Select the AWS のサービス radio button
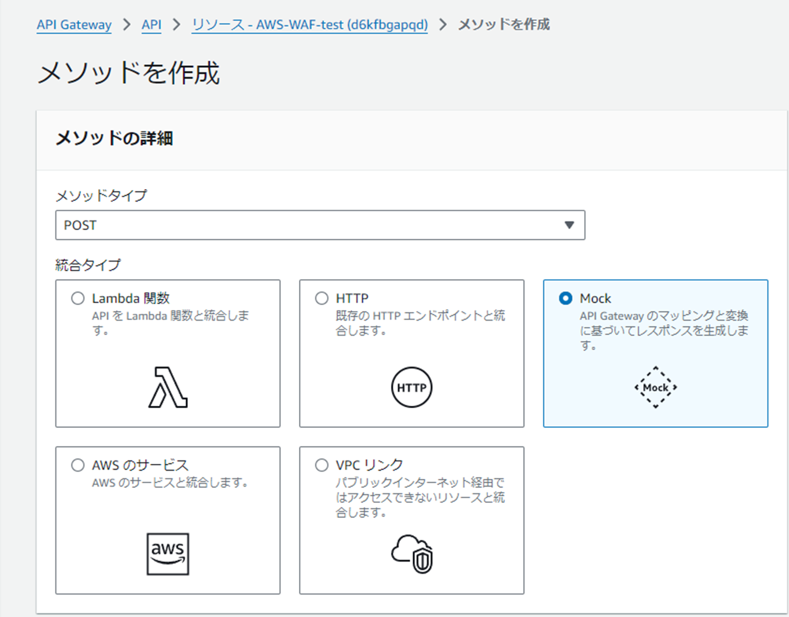Image resolution: width=789 pixels, height=617 pixels. (78, 465)
